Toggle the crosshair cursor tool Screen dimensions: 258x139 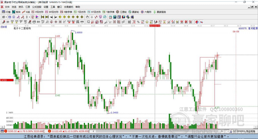click(x=92, y=17)
